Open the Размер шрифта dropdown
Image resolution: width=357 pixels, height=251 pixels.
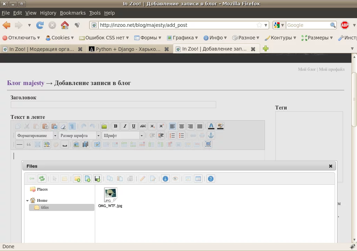point(80,136)
